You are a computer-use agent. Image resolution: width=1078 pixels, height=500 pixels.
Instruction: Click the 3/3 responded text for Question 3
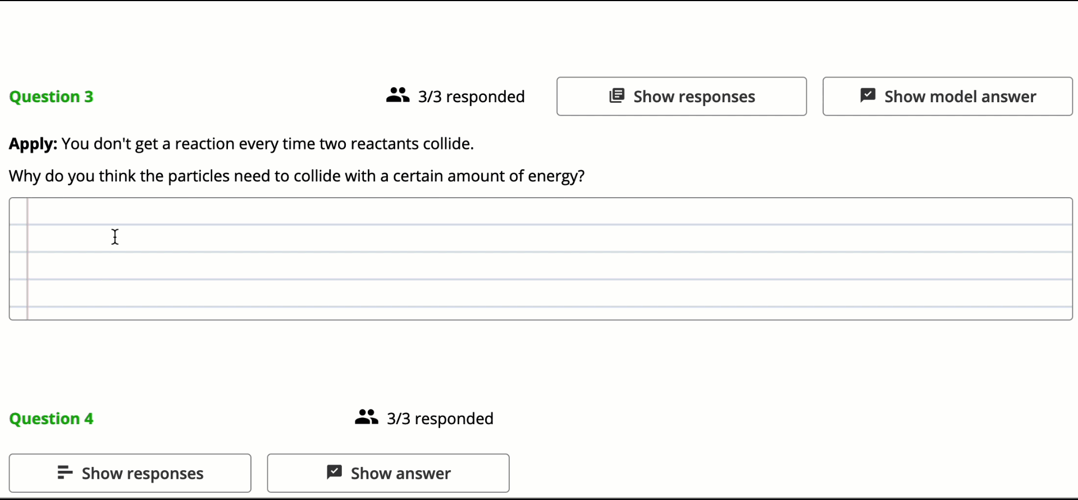click(x=471, y=97)
